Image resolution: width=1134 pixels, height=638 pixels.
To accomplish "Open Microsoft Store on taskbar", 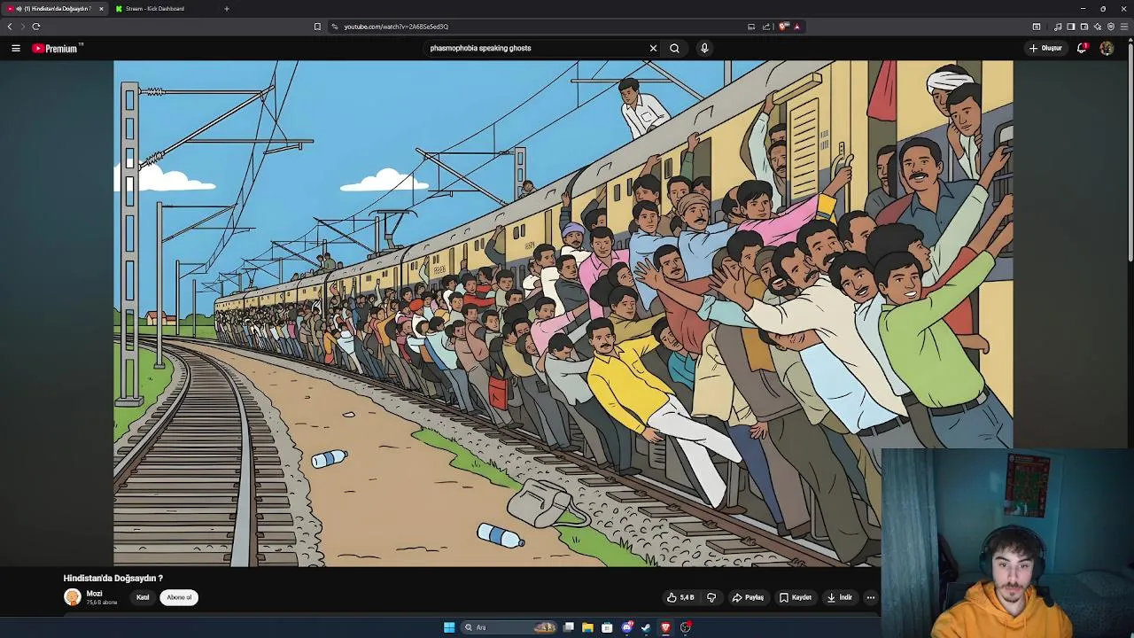I will tap(607, 627).
